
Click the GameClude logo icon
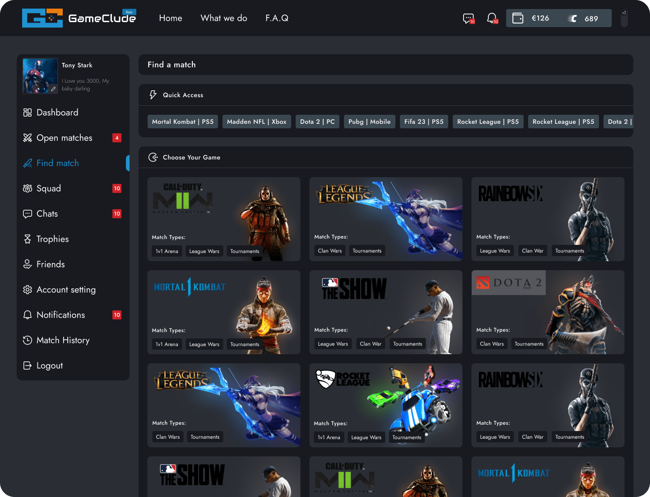(42, 18)
